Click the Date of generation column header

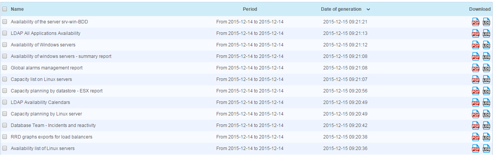[341, 9]
